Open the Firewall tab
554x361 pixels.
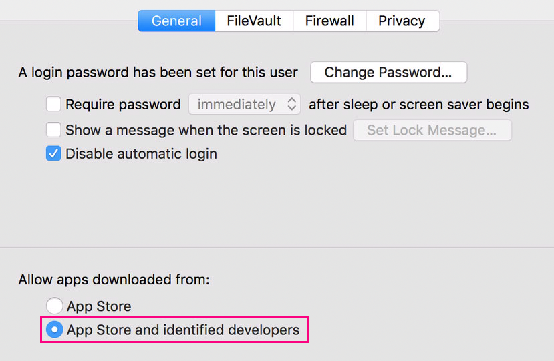329,21
